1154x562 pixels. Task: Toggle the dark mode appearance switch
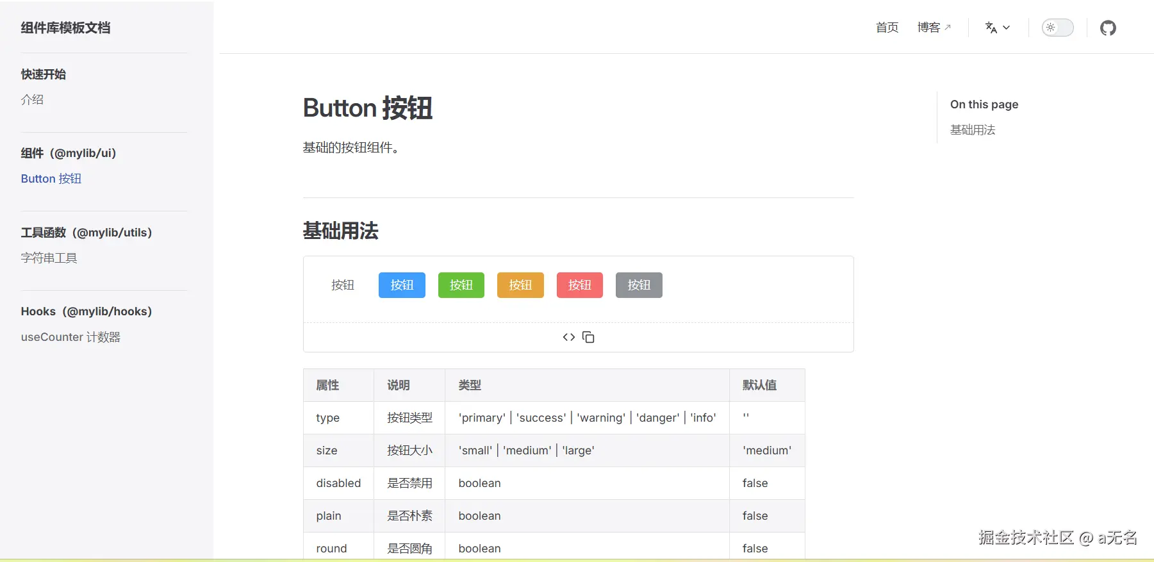pos(1057,28)
